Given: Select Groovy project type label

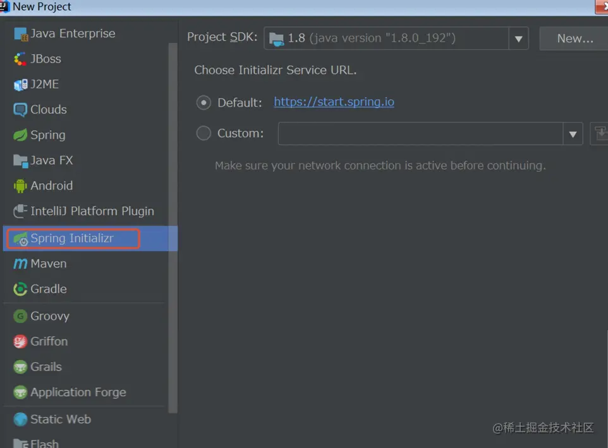Looking at the screenshot, I should tap(50, 316).
